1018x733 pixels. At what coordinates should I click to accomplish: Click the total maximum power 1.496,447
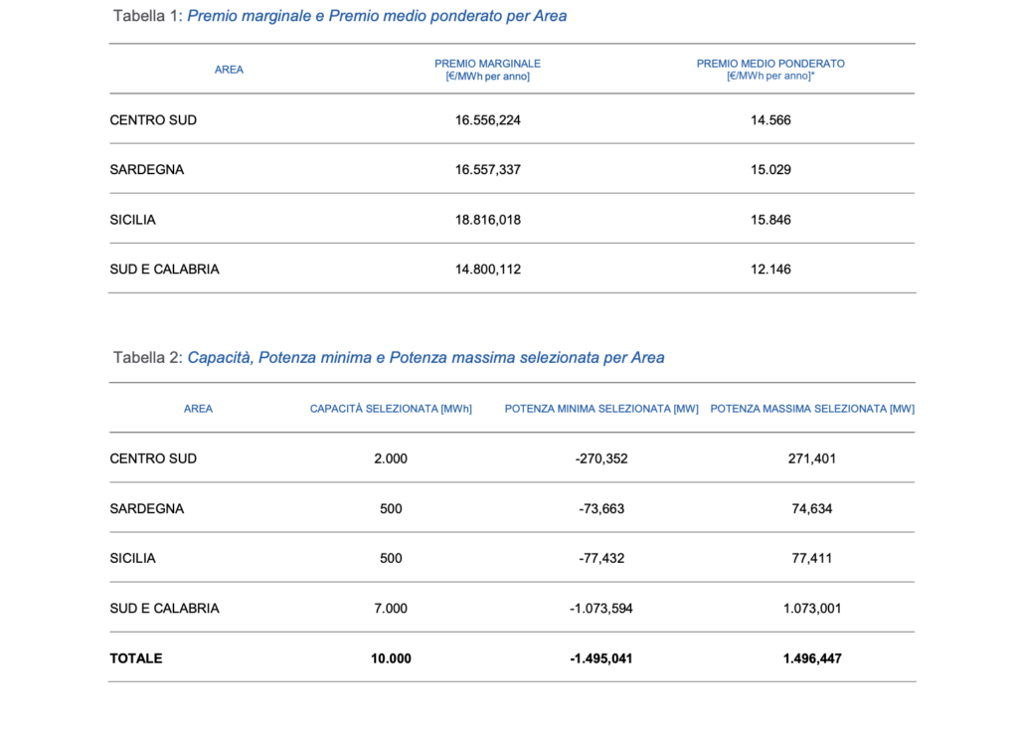click(x=812, y=658)
